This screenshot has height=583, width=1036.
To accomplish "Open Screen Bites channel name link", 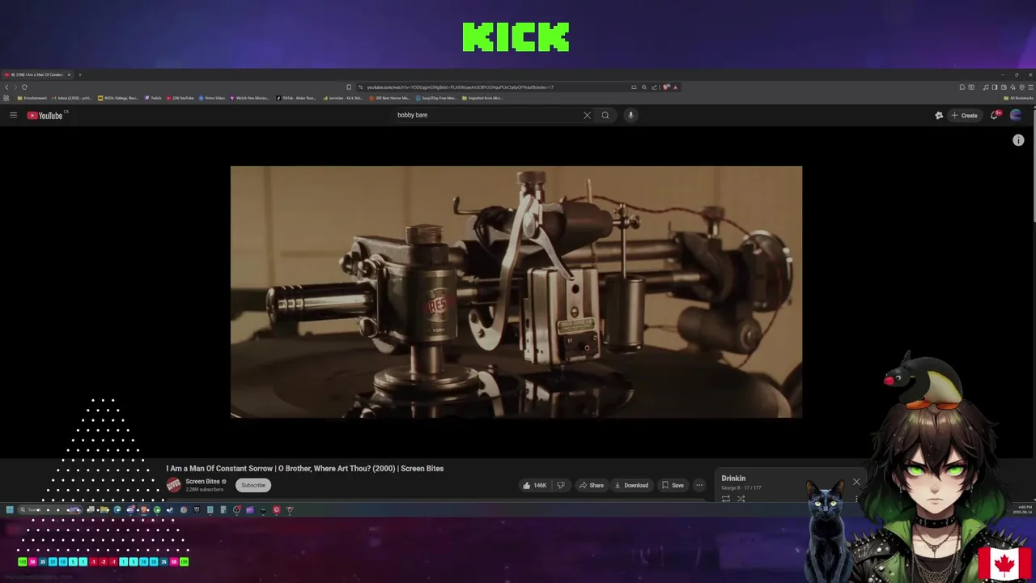I will [x=202, y=481].
